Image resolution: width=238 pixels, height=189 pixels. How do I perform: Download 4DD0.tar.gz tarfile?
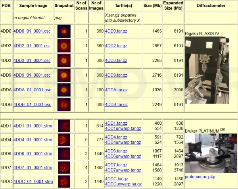pyautogui.click(x=116, y=31)
